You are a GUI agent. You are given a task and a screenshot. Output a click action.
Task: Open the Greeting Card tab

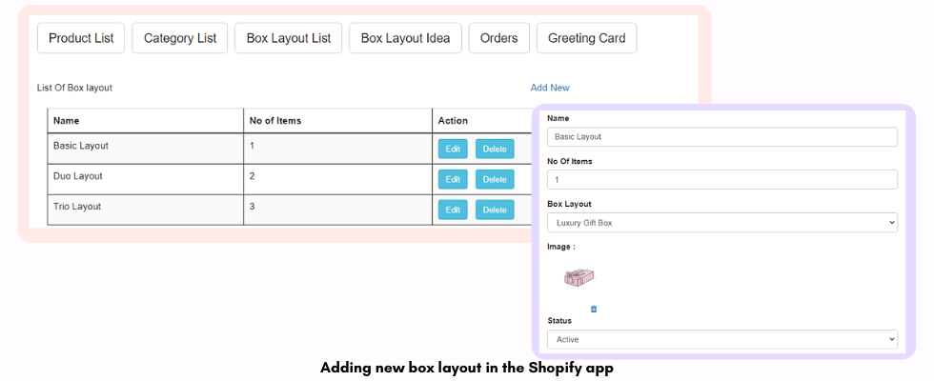click(x=587, y=38)
